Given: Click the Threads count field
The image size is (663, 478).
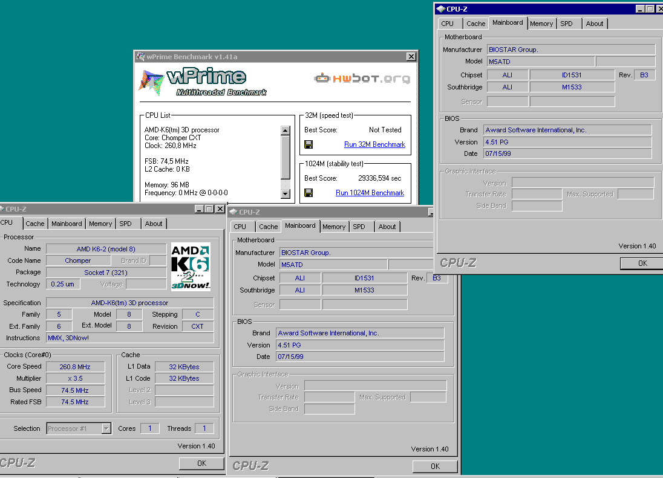Looking at the screenshot, I should (204, 428).
